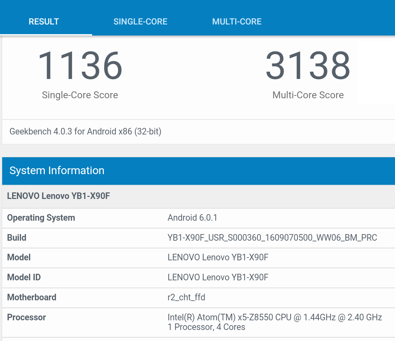Select the Android 6.0.1 value
This screenshot has width=395, height=341.
coord(192,218)
